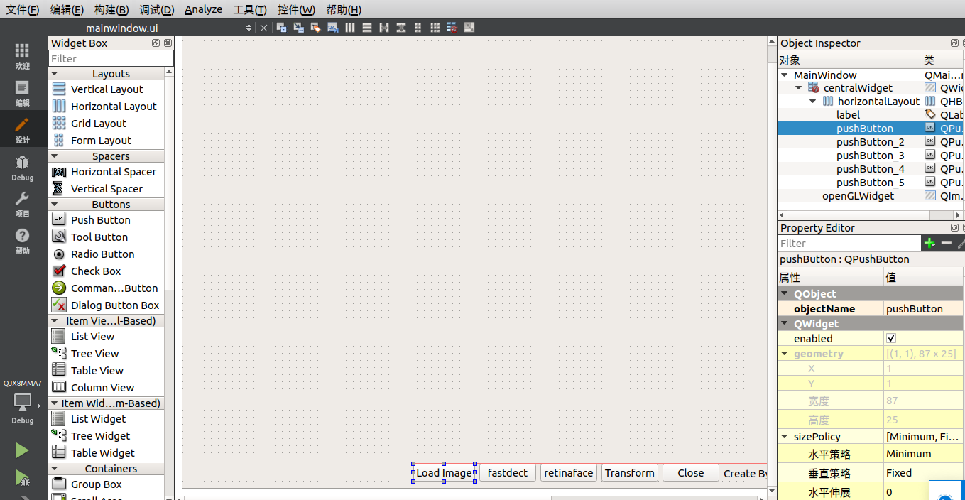This screenshot has width=965, height=500.
Task: Toggle the enabled property checkbox
Action: pyautogui.click(x=891, y=339)
